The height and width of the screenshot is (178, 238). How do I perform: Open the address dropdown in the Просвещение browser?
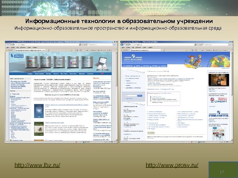pyautogui.click(x=195, y=44)
